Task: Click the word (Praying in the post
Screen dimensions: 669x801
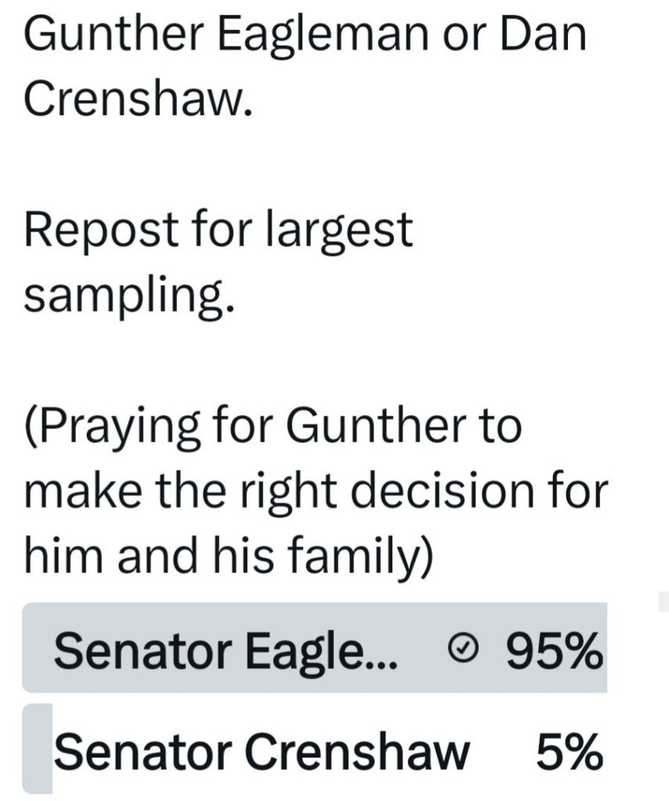Action: [x=114, y=425]
